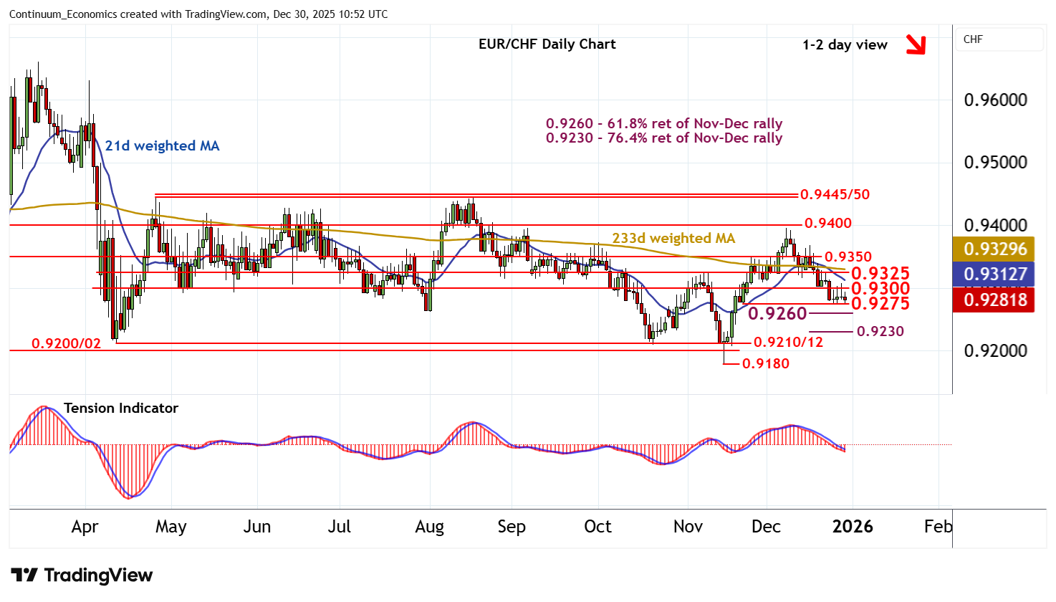1056x602 pixels.
Task: Click 0.95000 on the price axis
Action: point(995,163)
